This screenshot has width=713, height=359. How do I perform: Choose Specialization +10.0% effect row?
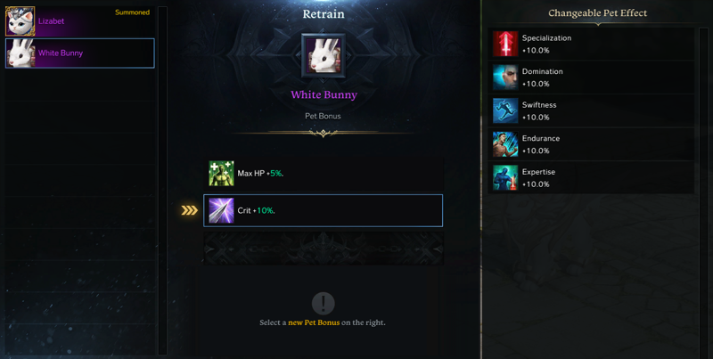[591, 44]
